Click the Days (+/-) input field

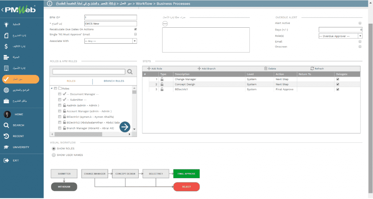coord(341,30)
